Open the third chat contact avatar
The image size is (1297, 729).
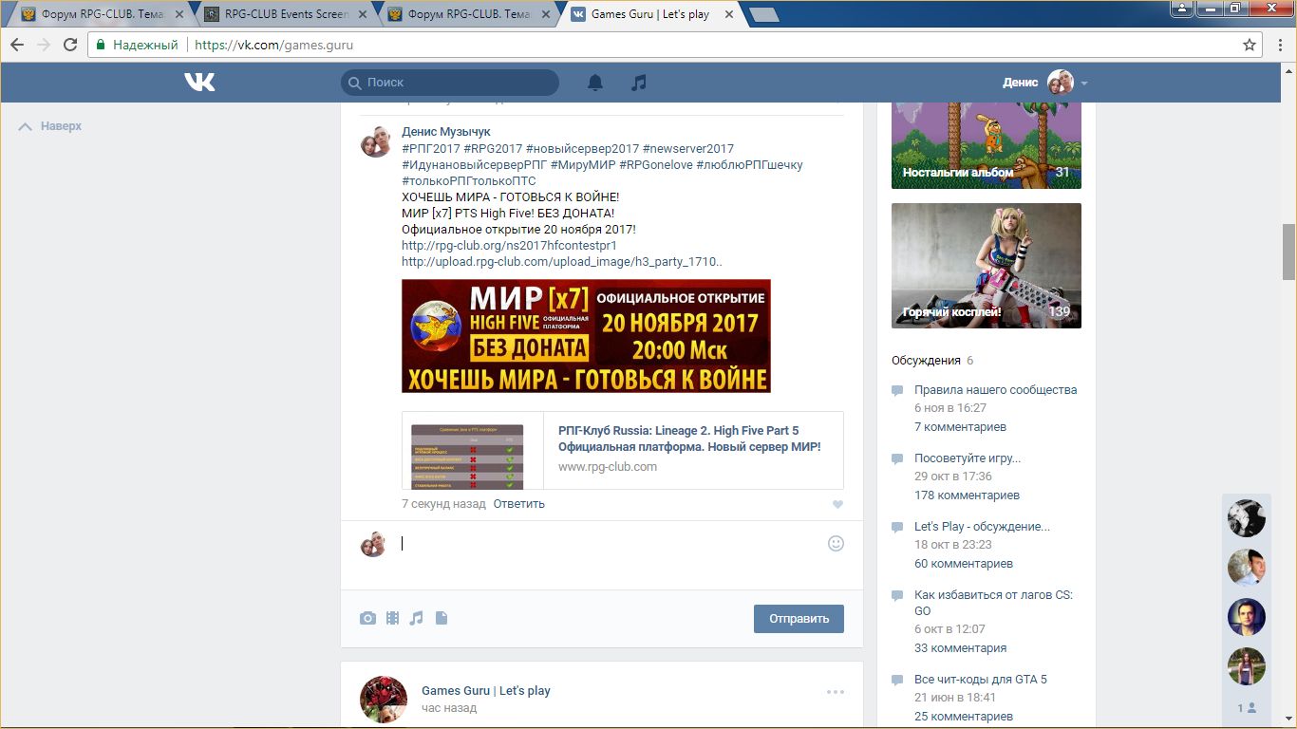[x=1246, y=617]
